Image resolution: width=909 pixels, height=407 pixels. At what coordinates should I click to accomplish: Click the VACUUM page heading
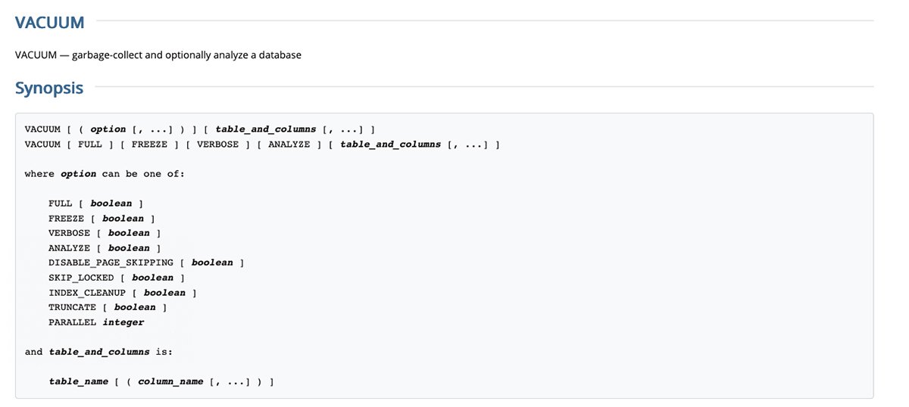point(49,23)
